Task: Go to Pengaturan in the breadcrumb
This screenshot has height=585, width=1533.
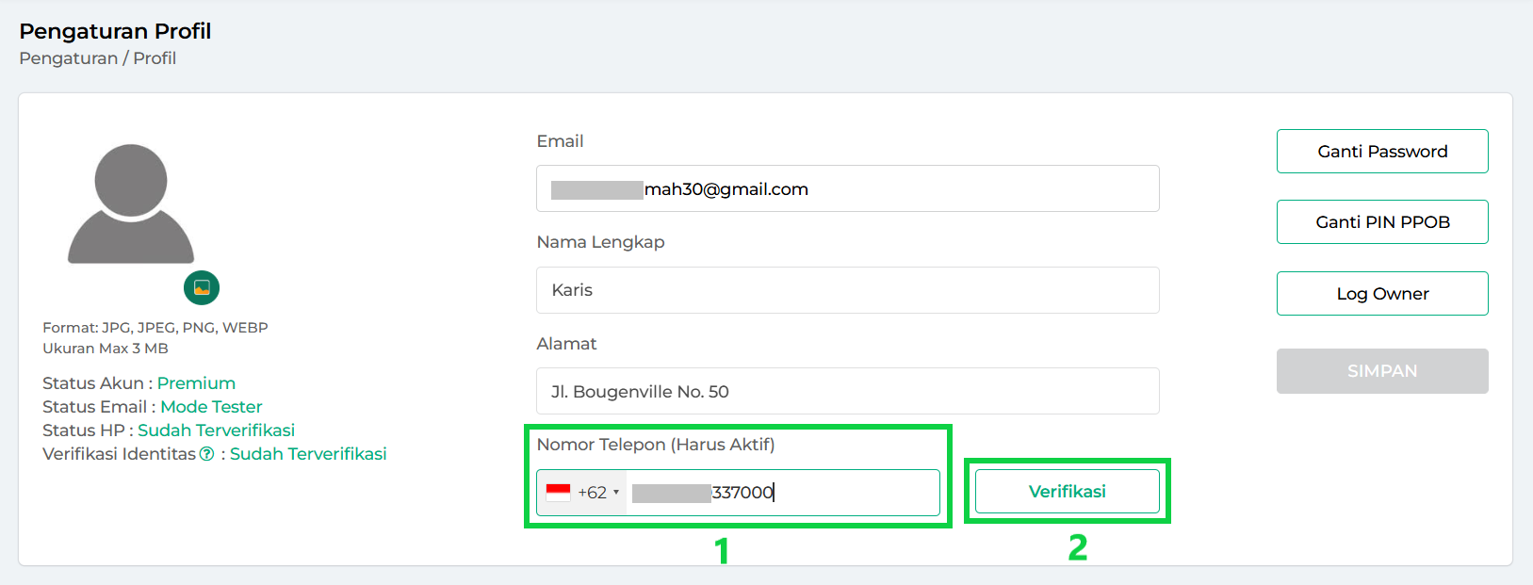Action: [x=68, y=58]
